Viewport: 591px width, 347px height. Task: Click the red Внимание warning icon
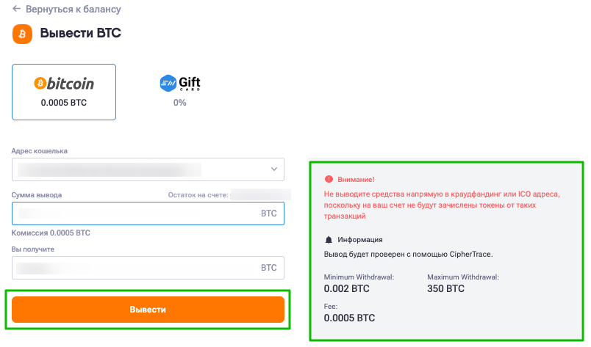(x=329, y=179)
